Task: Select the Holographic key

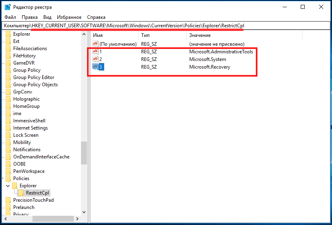Action: [26, 99]
